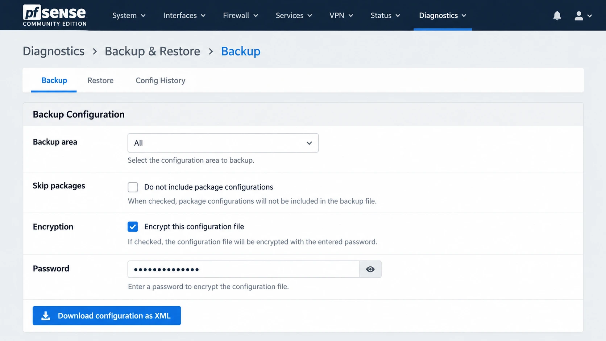Click the blue Backup breadcrumb
This screenshot has width=606, height=341.
(x=241, y=51)
